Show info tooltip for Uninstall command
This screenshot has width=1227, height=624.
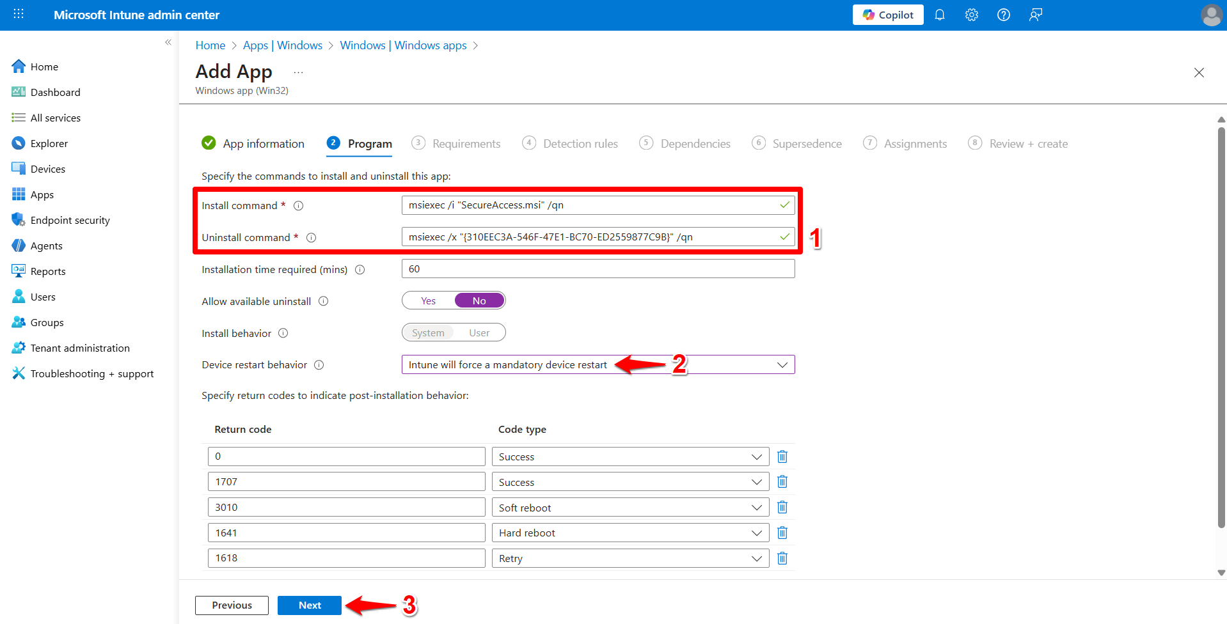312,238
